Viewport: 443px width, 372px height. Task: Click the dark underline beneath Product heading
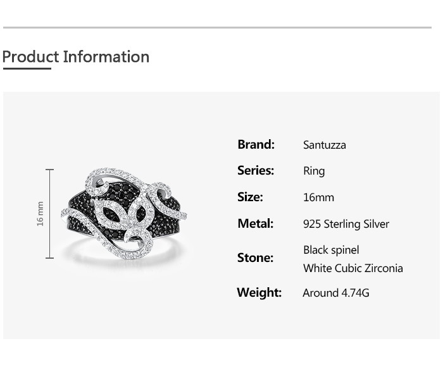click(27, 68)
